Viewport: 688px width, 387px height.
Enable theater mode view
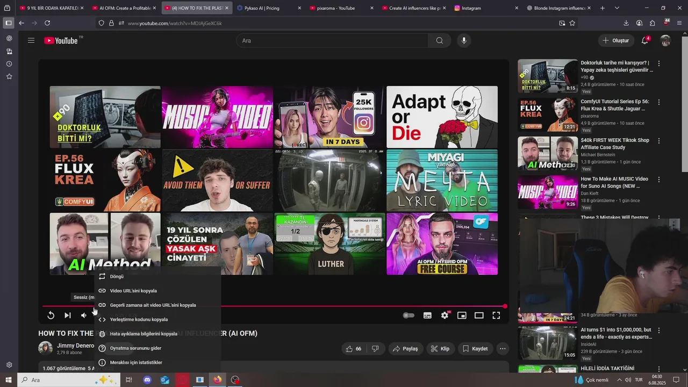(x=479, y=316)
